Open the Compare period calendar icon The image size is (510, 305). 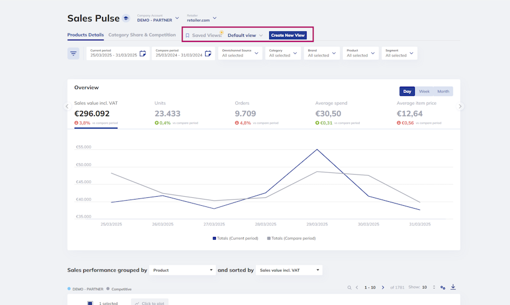coord(208,53)
